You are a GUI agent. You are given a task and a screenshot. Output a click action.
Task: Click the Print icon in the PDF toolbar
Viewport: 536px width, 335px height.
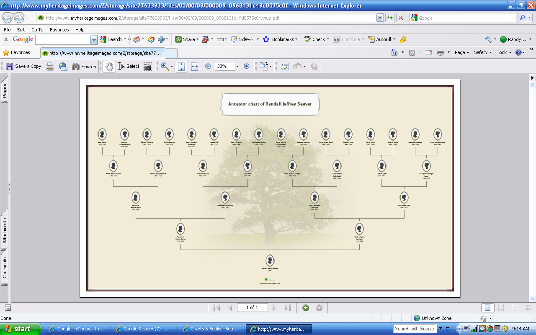pyautogui.click(x=50, y=66)
